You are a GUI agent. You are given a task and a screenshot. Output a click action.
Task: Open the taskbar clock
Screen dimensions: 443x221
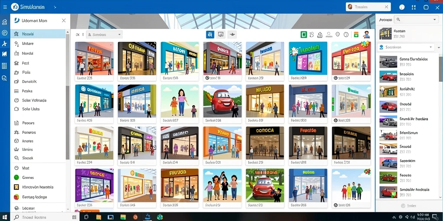pos(424,217)
